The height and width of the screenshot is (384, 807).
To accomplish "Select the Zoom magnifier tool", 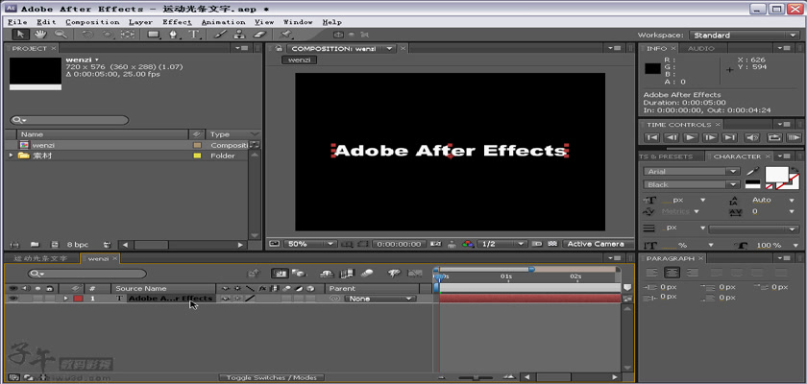I will [x=61, y=35].
